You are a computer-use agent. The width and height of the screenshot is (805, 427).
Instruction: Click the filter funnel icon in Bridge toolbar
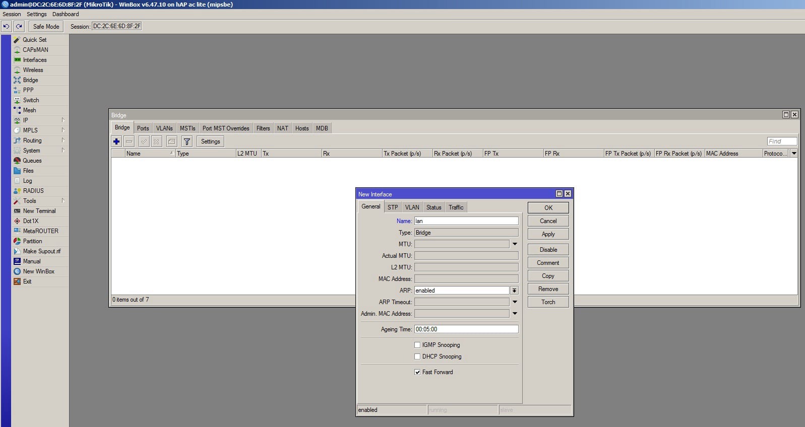(x=187, y=141)
